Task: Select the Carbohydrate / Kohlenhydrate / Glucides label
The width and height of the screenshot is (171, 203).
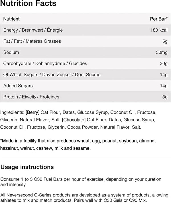Action: click(45, 63)
